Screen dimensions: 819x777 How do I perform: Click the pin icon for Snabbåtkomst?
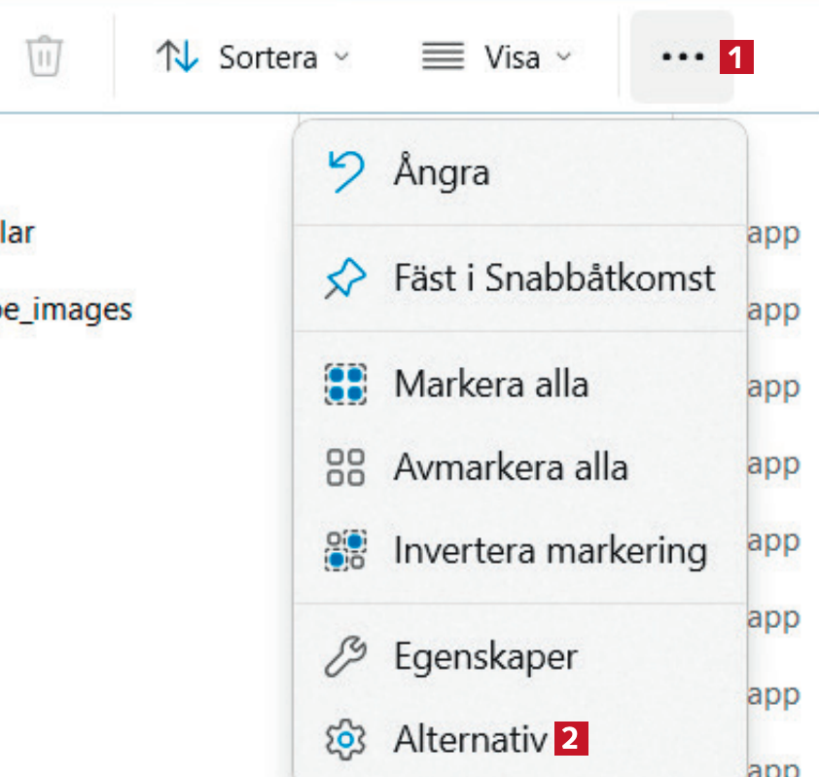343,278
